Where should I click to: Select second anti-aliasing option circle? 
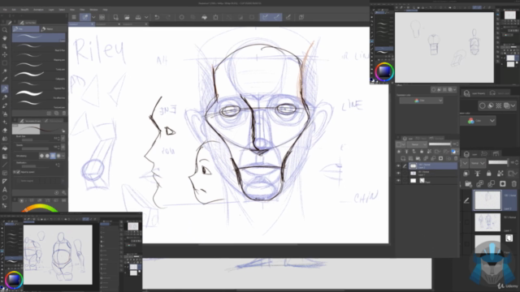[x=47, y=156]
